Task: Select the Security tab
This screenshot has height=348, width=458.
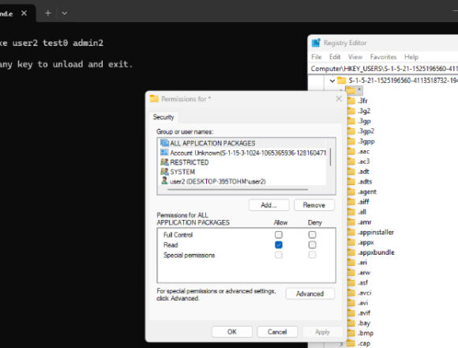Action: (x=163, y=117)
